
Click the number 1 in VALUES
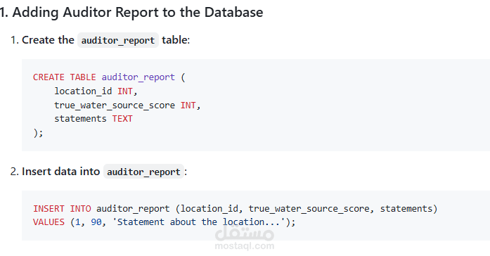click(78, 222)
